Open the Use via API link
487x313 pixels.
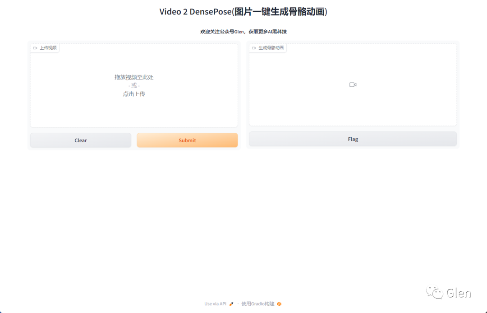pyautogui.click(x=216, y=304)
